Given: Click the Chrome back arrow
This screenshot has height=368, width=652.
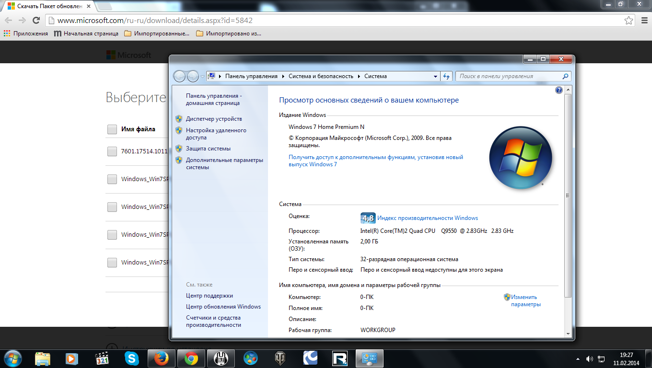Looking at the screenshot, I should (8, 20).
